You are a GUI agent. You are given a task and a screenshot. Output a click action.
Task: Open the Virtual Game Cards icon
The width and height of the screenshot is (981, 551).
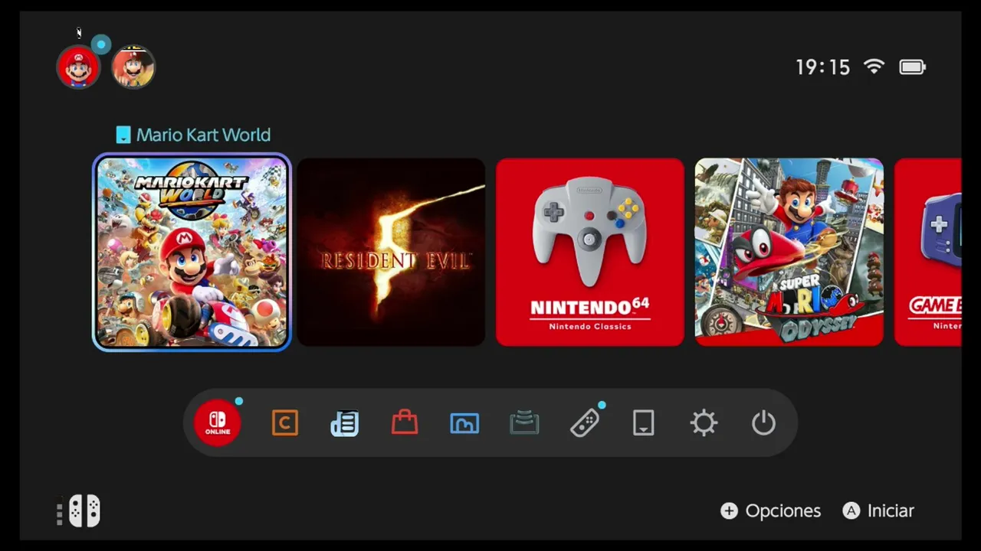click(x=644, y=422)
